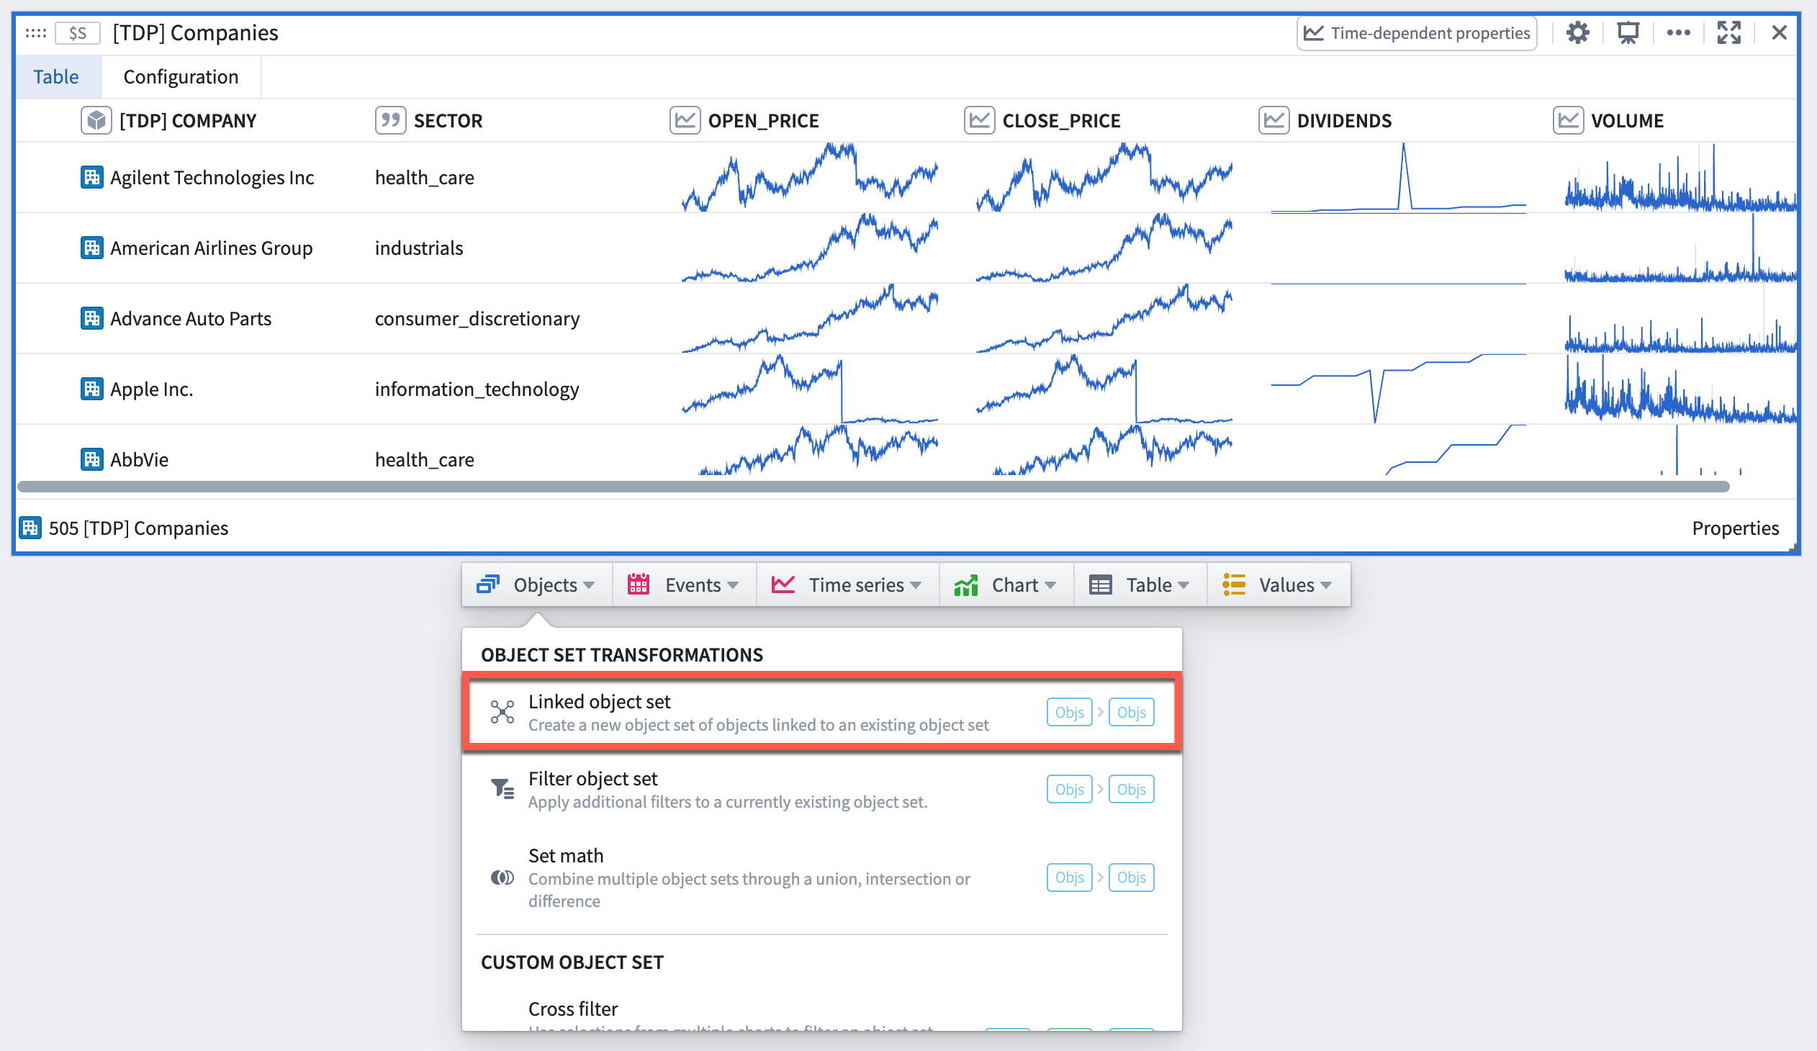This screenshot has width=1817, height=1051.
Task: Click the Apple Inc. building icon
Action: [91, 389]
